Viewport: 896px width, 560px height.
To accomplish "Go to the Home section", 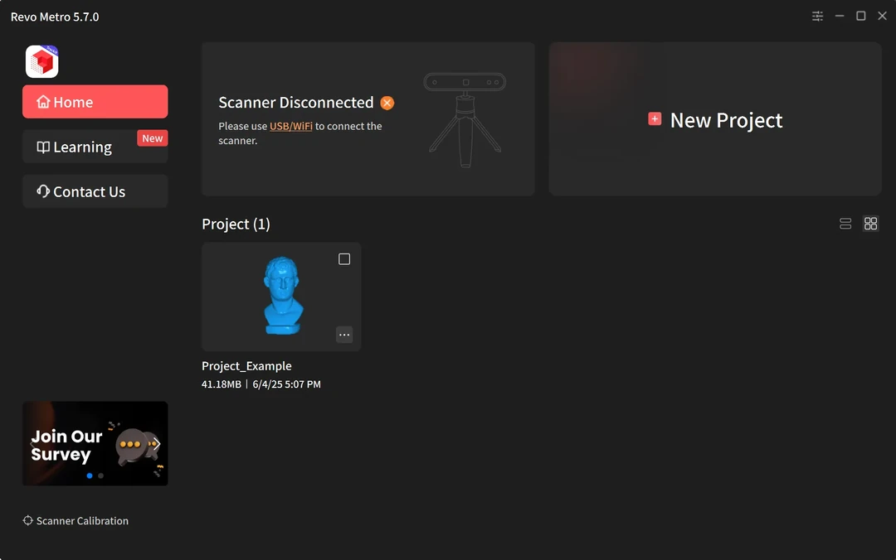I will coord(95,102).
